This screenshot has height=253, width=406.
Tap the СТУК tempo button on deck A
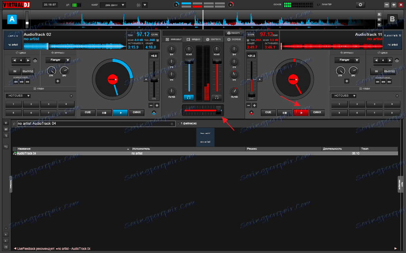tap(155, 35)
